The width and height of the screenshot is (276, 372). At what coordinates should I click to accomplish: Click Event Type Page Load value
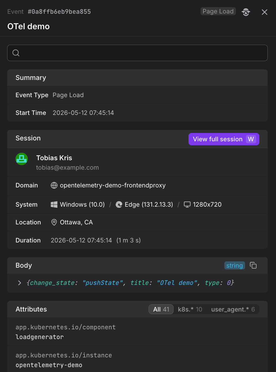click(x=68, y=95)
